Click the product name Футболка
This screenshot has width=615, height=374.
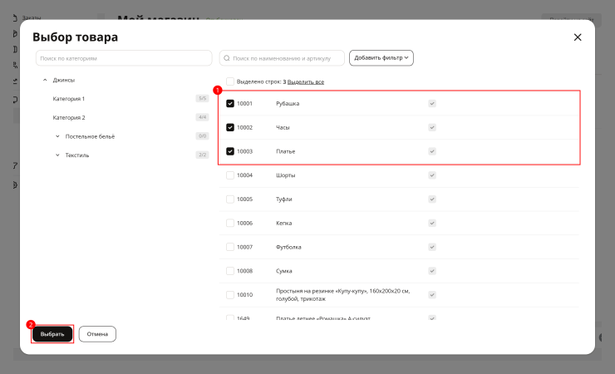pos(288,247)
